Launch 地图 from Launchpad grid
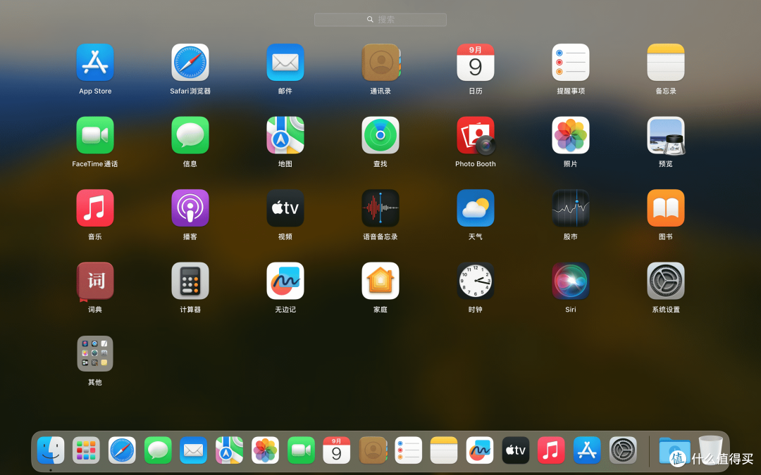The height and width of the screenshot is (475, 761). click(x=285, y=135)
